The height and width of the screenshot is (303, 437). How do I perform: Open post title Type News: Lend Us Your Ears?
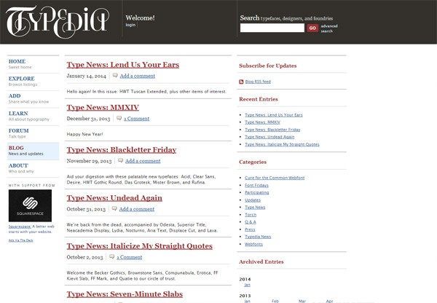(123, 65)
